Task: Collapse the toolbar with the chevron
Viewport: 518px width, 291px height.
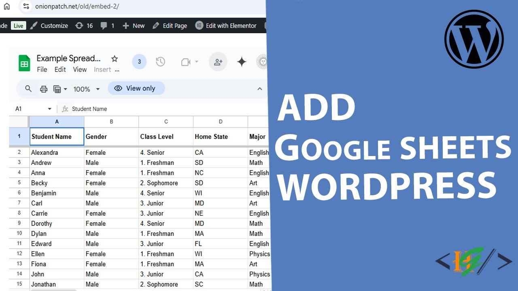Action: coord(260,89)
